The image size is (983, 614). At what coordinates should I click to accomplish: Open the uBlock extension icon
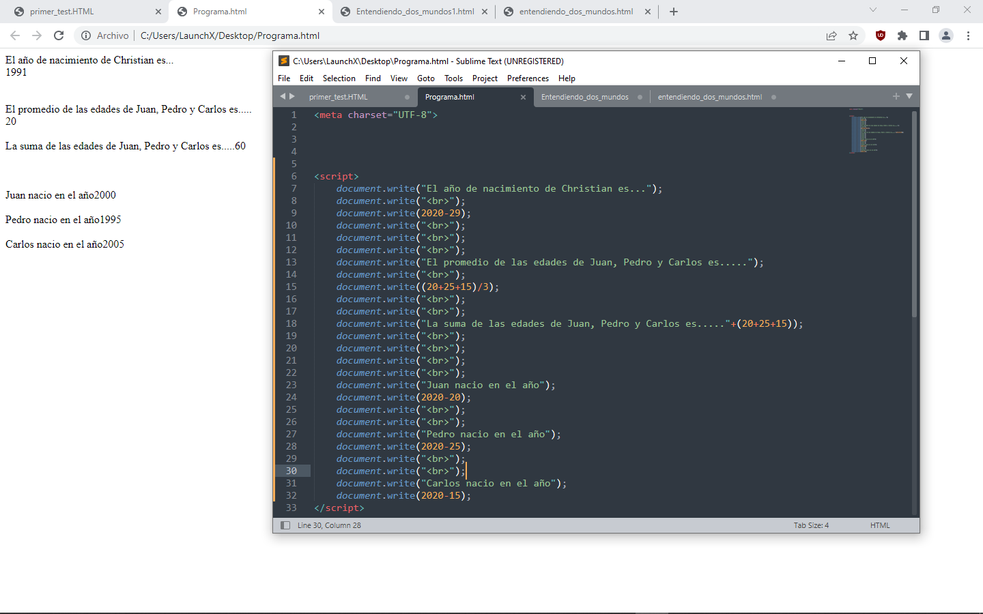(x=881, y=35)
